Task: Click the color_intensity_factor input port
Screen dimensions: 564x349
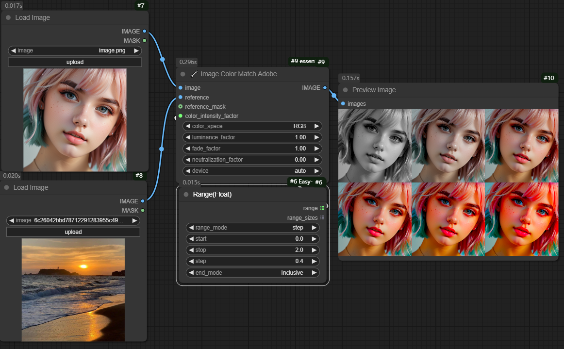Action: pos(181,116)
